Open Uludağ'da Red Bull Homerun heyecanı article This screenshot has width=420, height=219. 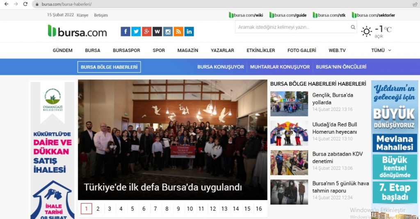[x=335, y=128]
